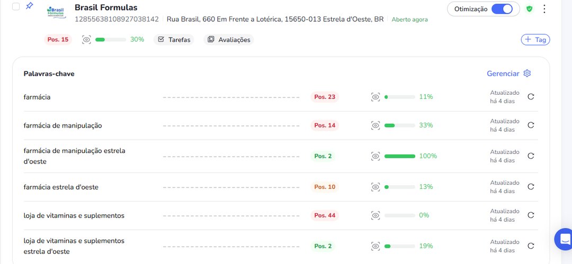Viewport: 572px width, 264px height.
Task: Expand Pos. 44 badge for vitaminas keyword
Action: pos(324,215)
